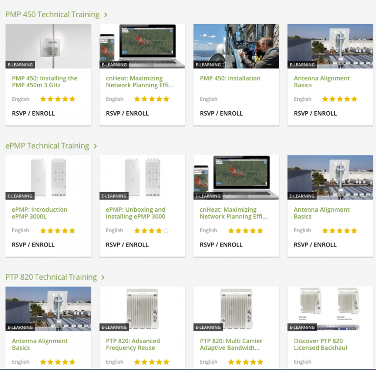This screenshot has height=370, width=376.
Task: Click the star rating of cnHeat in the PMP 450 row
Action: click(152, 99)
